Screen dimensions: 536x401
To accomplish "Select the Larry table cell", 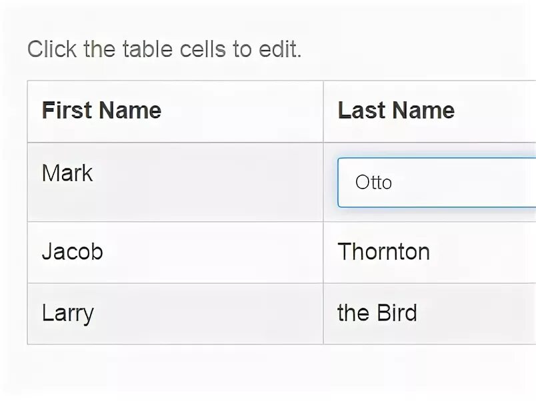I will [x=68, y=313].
